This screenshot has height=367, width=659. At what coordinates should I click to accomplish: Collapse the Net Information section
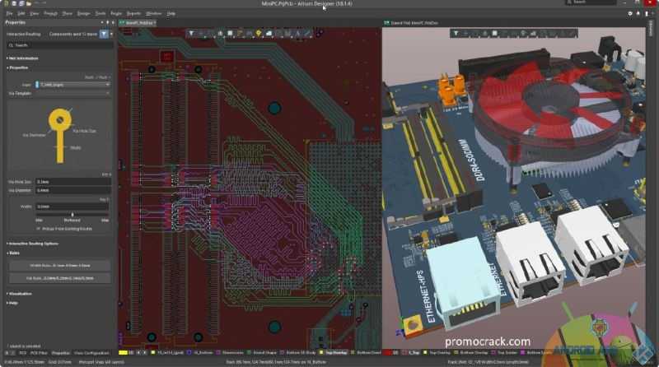pos(23,58)
